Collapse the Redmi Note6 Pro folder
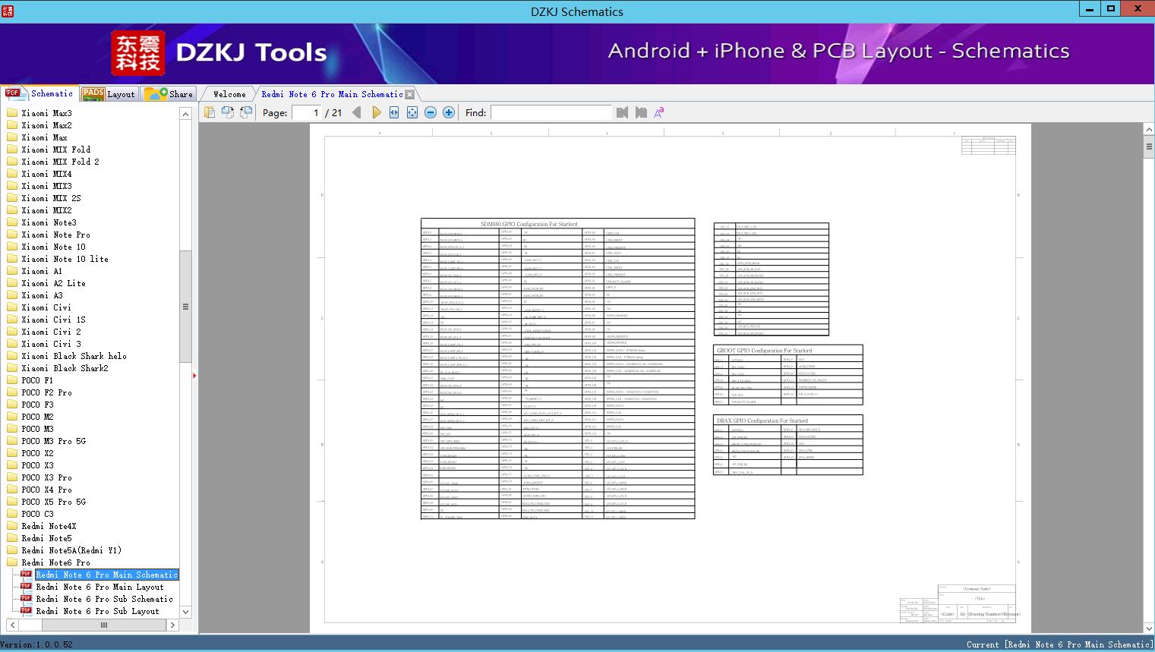 point(55,562)
